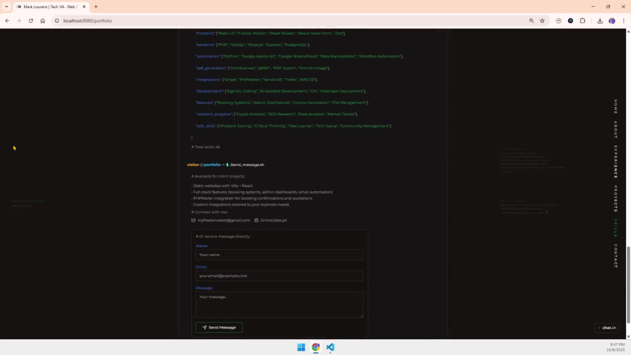Go back to previous page
Screen dimensions: 631x355
click(x=7, y=21)
